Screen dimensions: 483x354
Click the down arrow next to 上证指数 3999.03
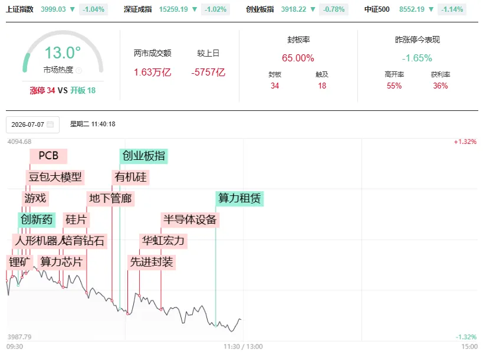point(73,9)
